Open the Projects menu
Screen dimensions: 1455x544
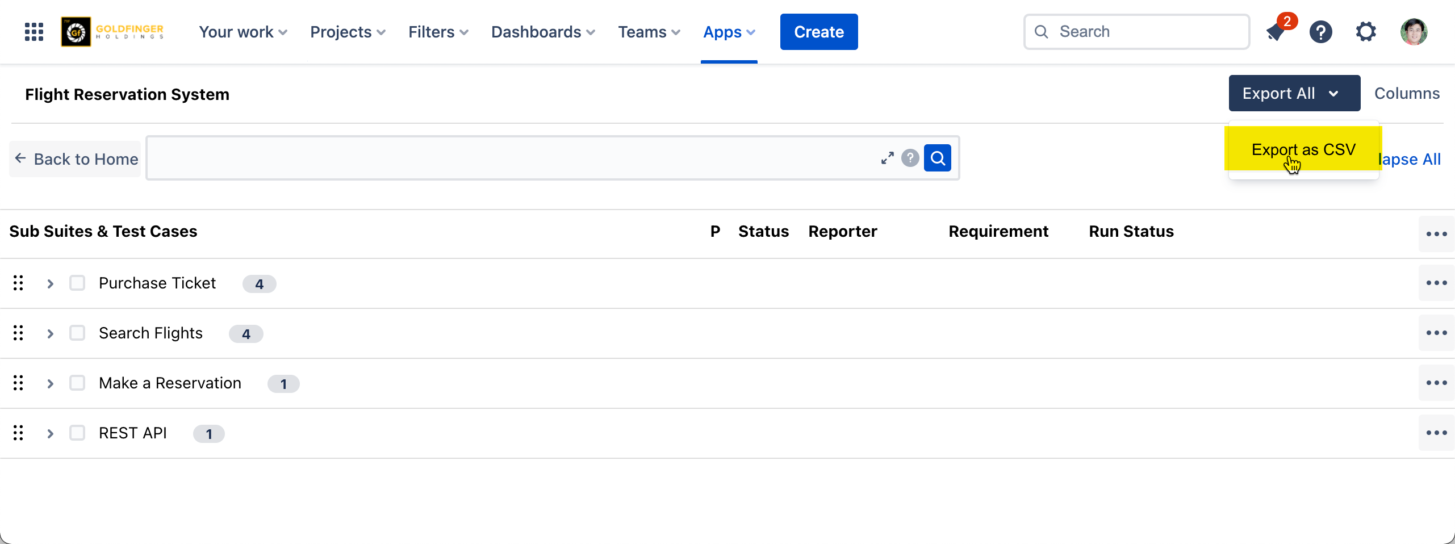[x=348, y=32]
